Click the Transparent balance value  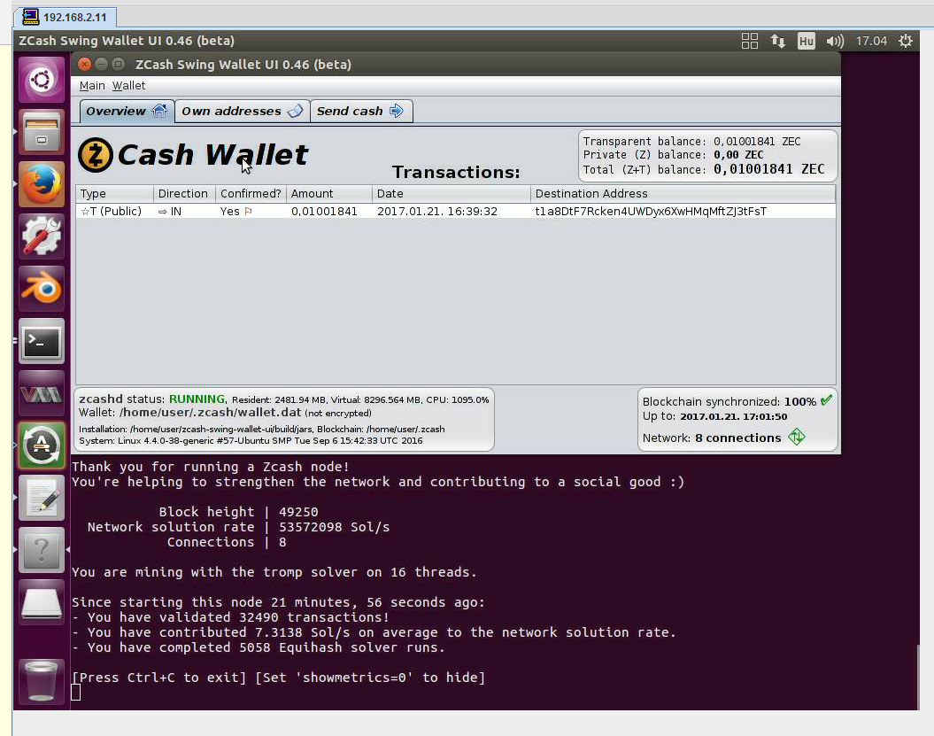click(x=757, y=141)
